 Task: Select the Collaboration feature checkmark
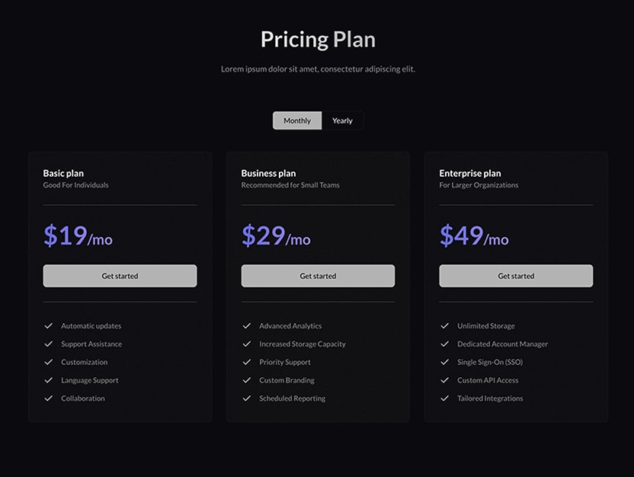tap(49, 399)
